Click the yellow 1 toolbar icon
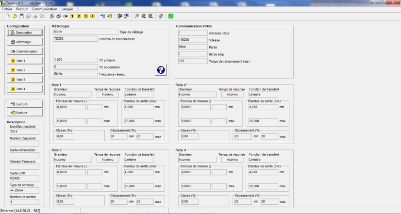Screen dimensions: 401x214 click(x=72, y=16)
